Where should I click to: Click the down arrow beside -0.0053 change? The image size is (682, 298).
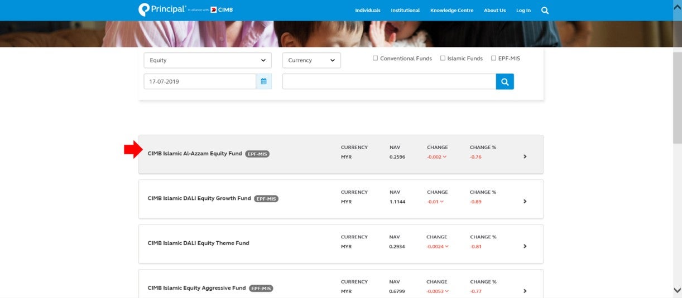[x=446, y=291]
